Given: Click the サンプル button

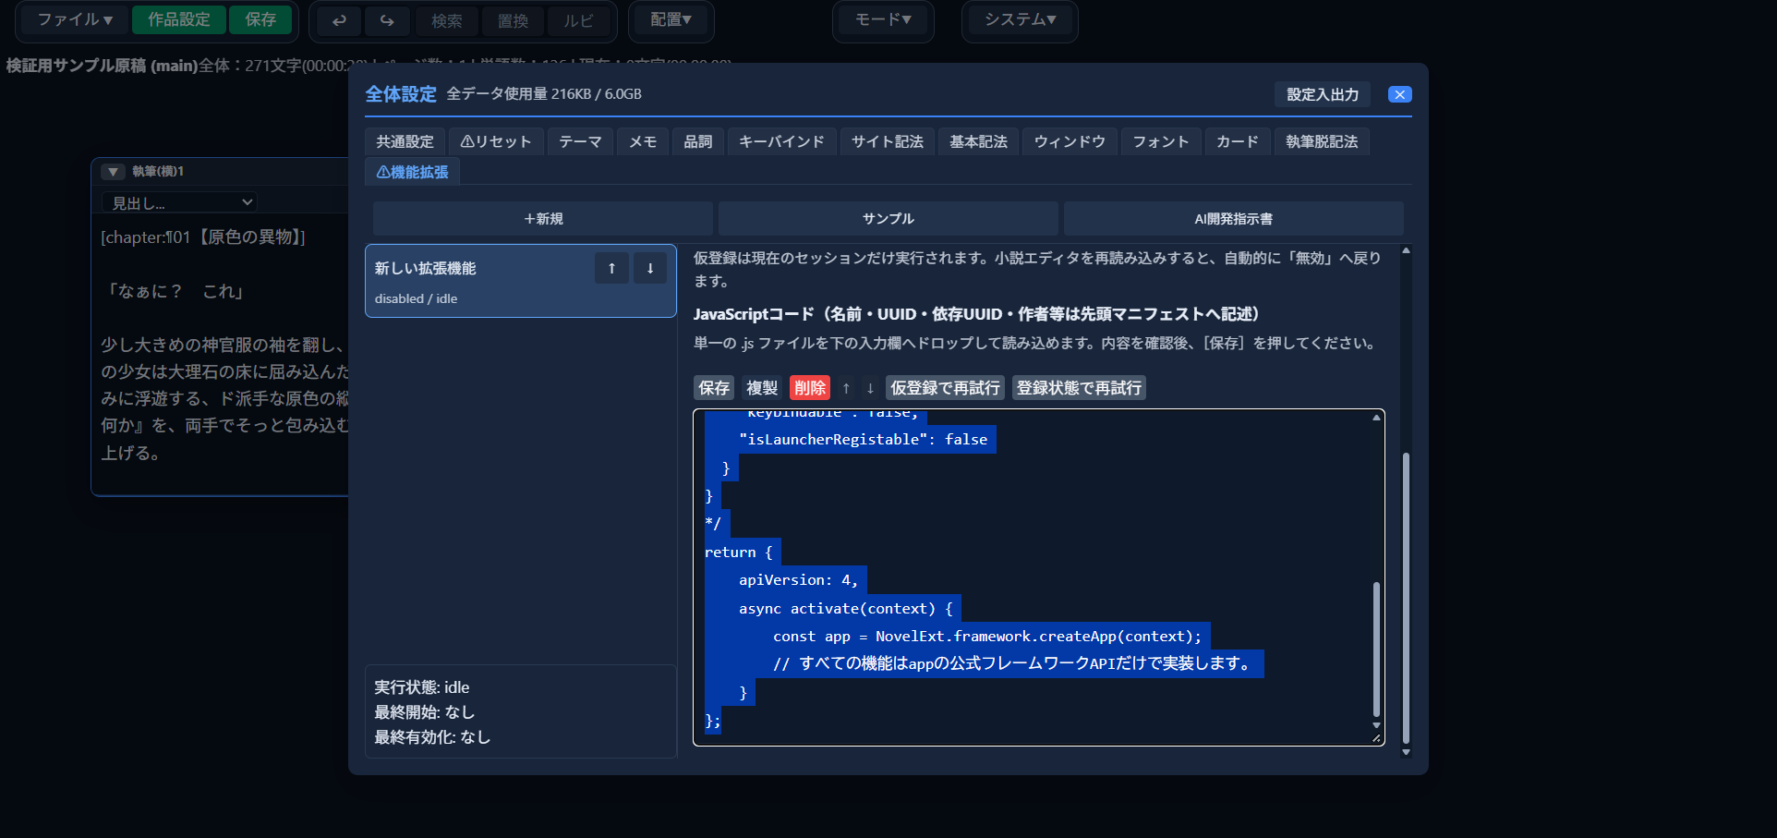Looking at the screenshot, I should coord(888,218).
